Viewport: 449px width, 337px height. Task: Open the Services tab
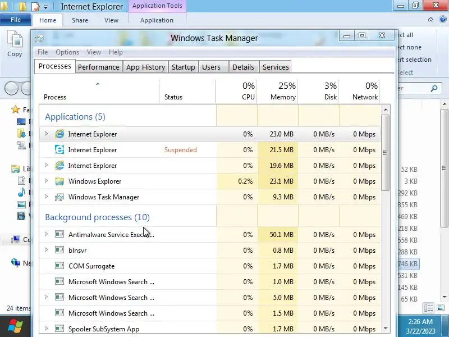tap(276, 67)
